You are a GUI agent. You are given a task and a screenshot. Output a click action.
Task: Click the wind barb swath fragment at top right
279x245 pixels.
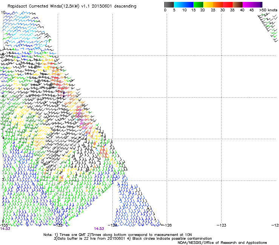point(268,28)
